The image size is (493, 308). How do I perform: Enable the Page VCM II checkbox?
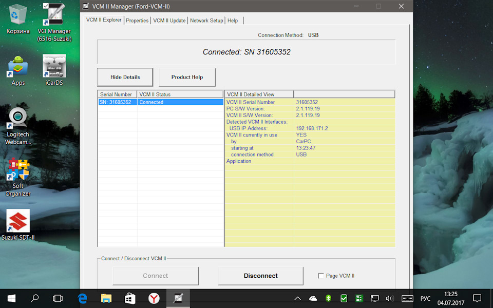[x=321, y=276]
